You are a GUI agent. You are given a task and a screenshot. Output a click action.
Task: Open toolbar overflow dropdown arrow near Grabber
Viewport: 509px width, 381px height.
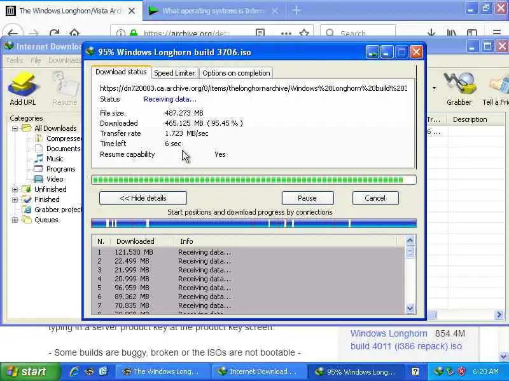434,88
